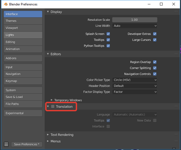Screen dimensions: 181x150
Task: Select the Input tab
Action: coord(23,67)
